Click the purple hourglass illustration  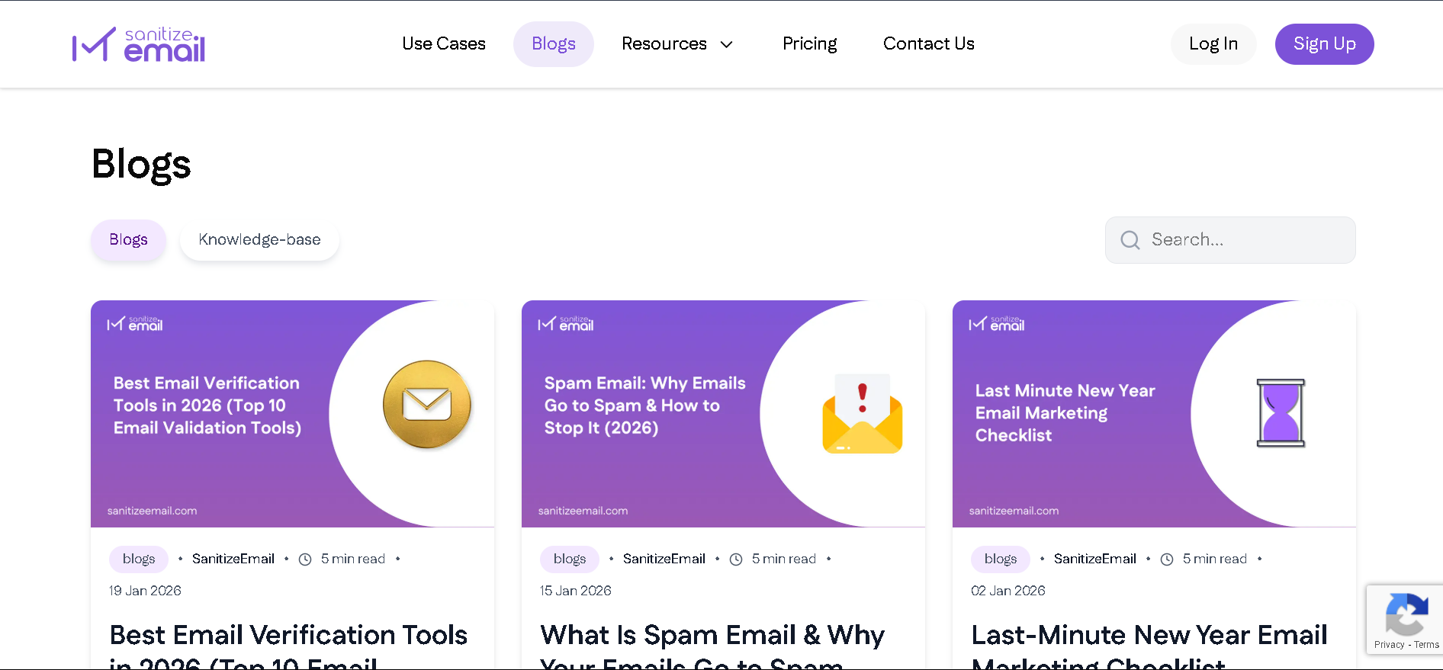[x=1281, y=412]
